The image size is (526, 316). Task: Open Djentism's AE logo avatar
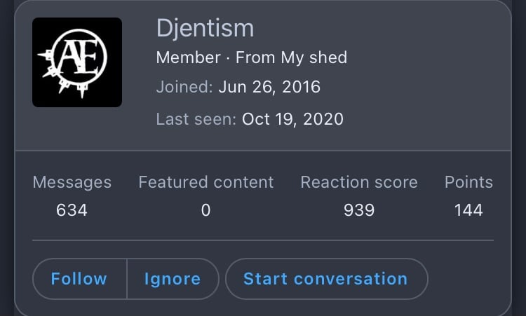(x=77, y=62)
